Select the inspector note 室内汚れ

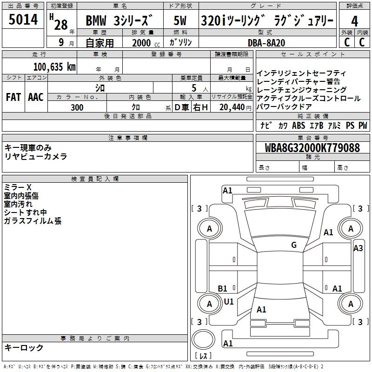(x=18, y=204)
